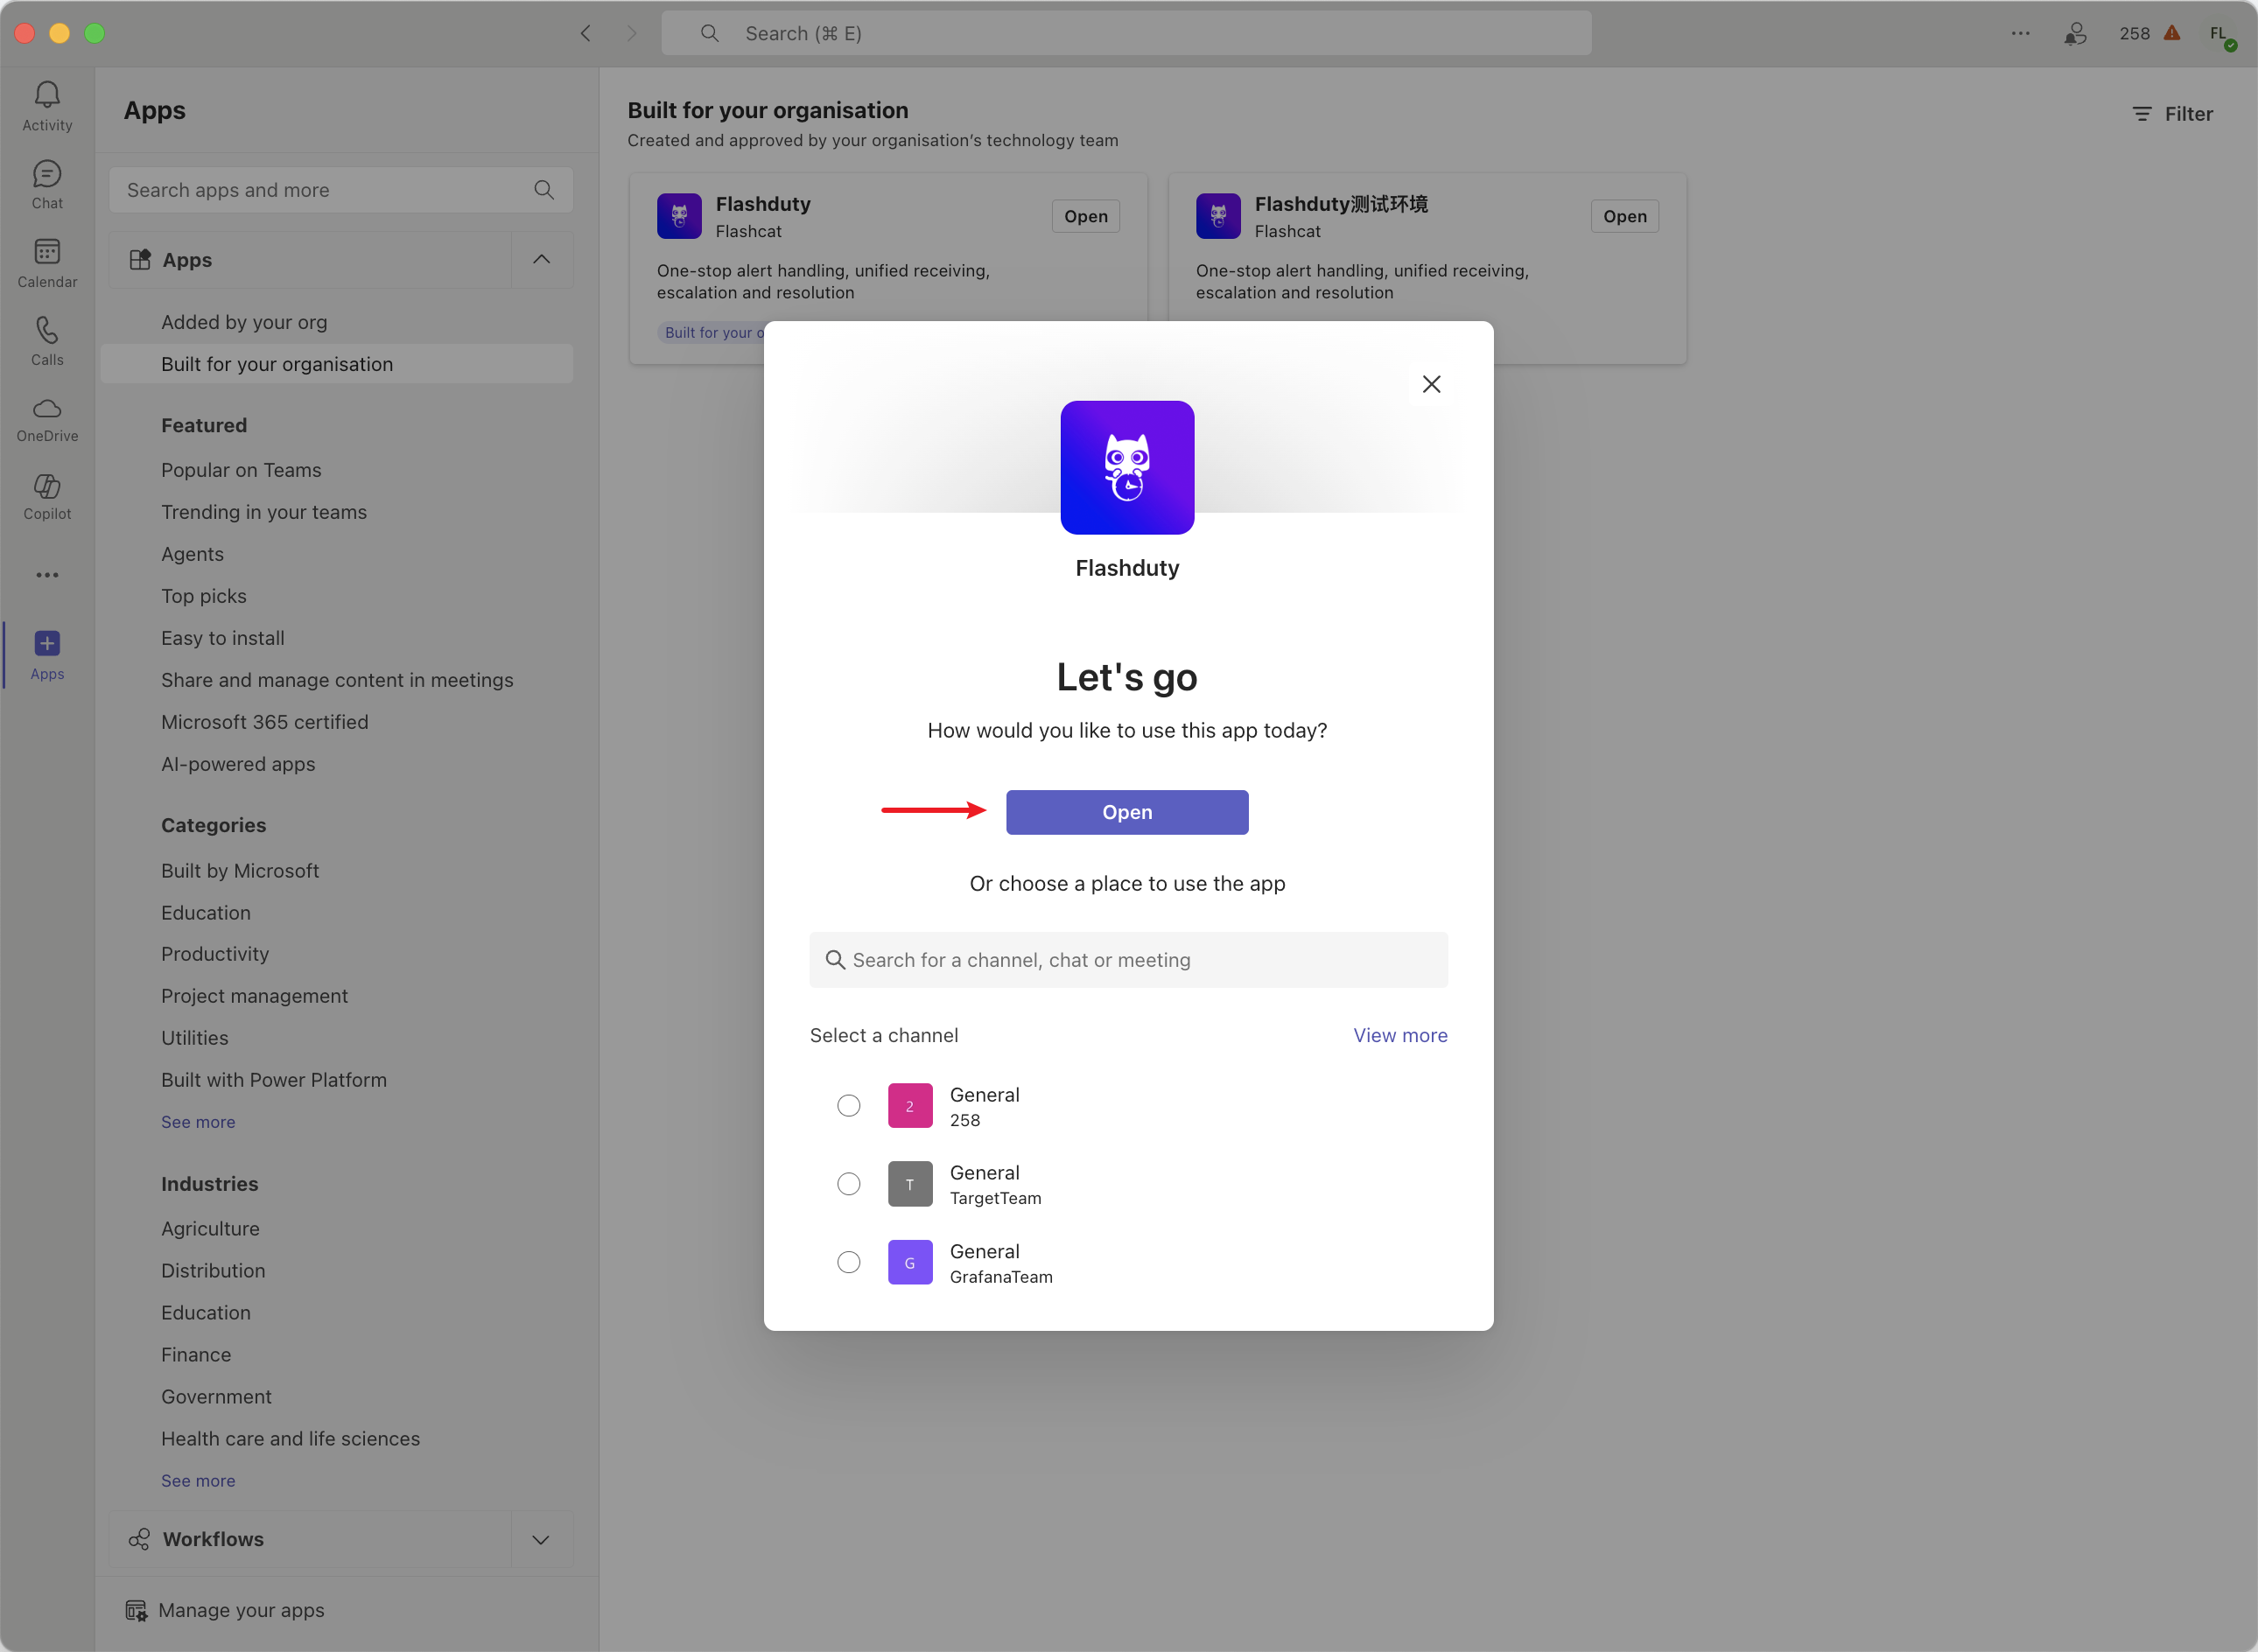Open Settings and more ellipsis in title bar
This screenshot has height=1652, width=2258.
point(2021,33)
